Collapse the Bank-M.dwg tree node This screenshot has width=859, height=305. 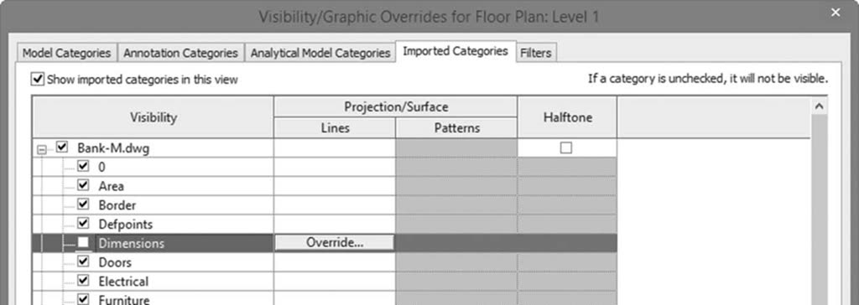pyautogui.click(x=42, y=149)
